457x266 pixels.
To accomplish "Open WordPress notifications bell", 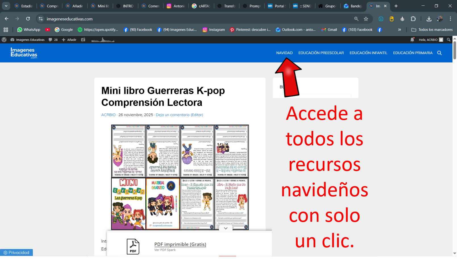I will click(x=412, y=40).
